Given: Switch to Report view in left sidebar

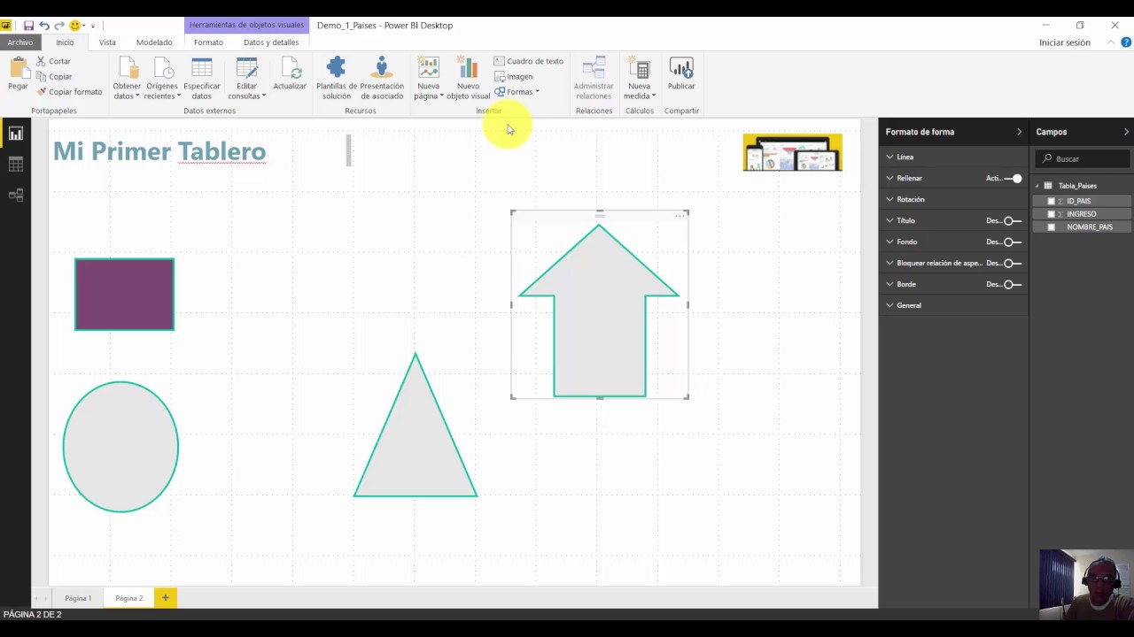Looking at the screenshot, I should (16, 134).
